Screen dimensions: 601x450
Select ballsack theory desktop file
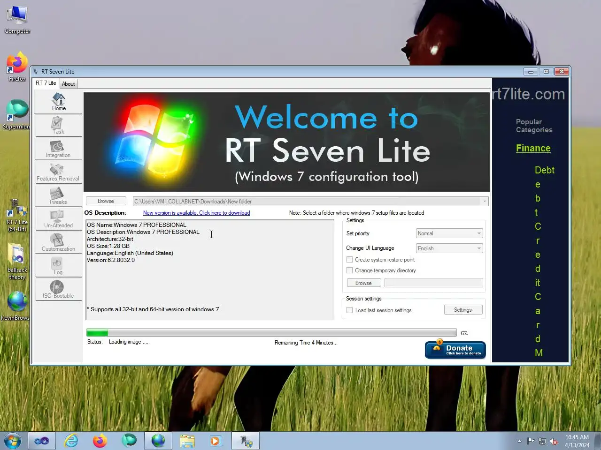17,262
